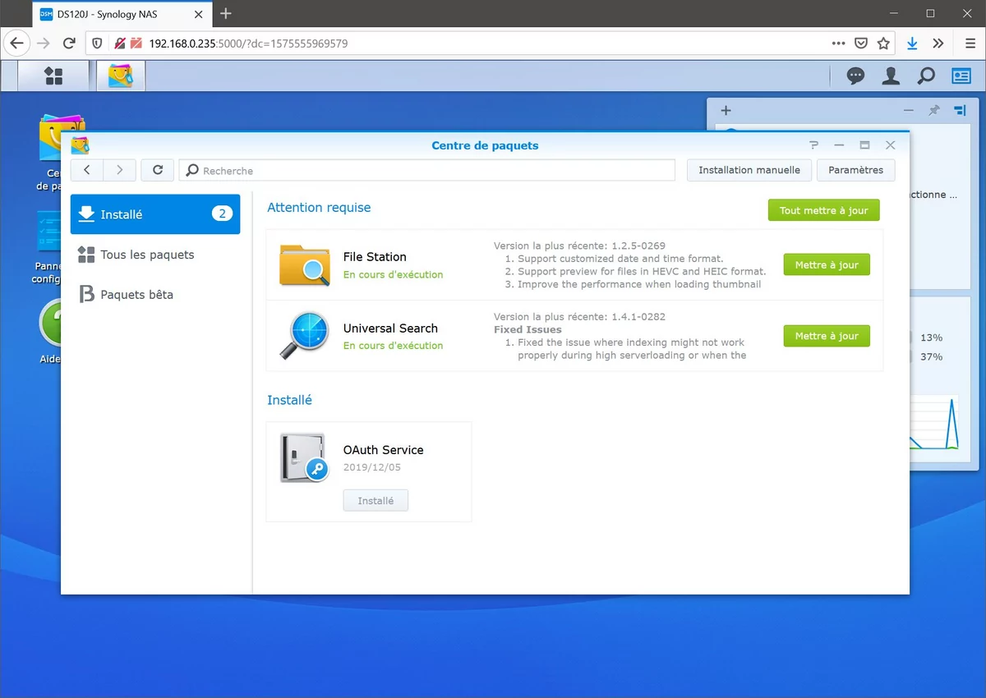Open Firefox downloads arrow
Screen dimensions: 986x698
click(x=912, y=43)
